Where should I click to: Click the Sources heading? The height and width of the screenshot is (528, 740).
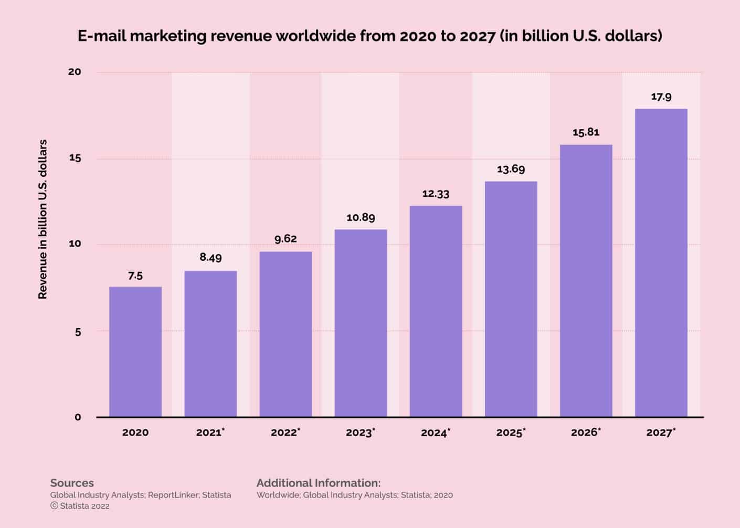pos(72,483)
